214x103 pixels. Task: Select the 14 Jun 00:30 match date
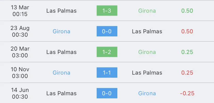coord(20,93)
